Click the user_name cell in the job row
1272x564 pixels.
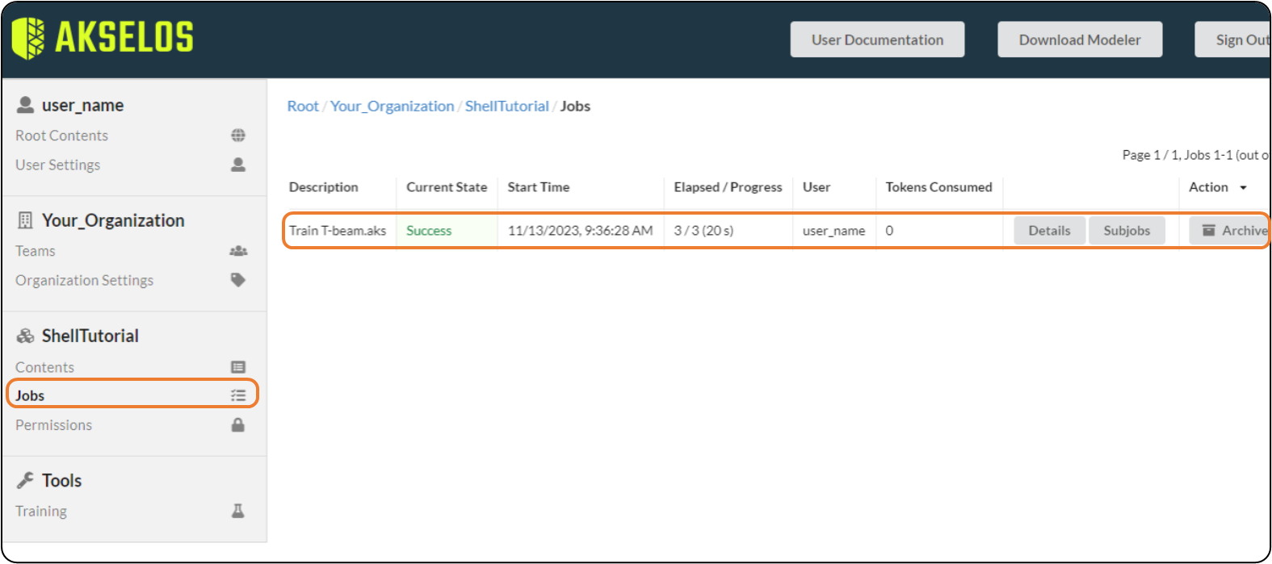click(x=833, y=231)
